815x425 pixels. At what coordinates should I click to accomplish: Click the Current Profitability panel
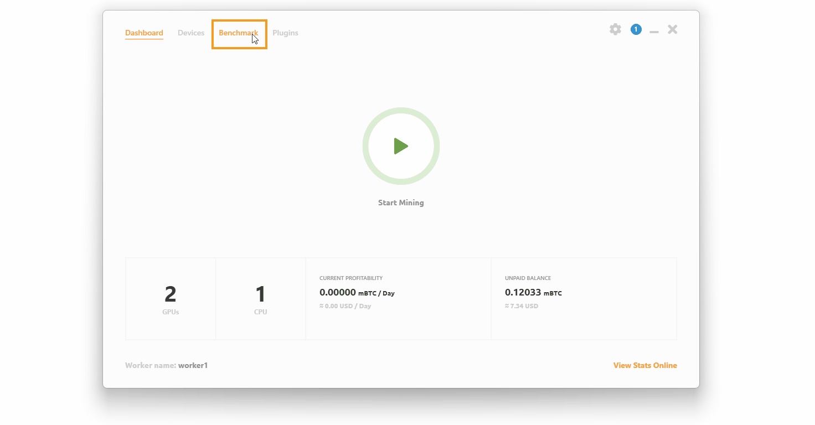[x=398, y=292]
